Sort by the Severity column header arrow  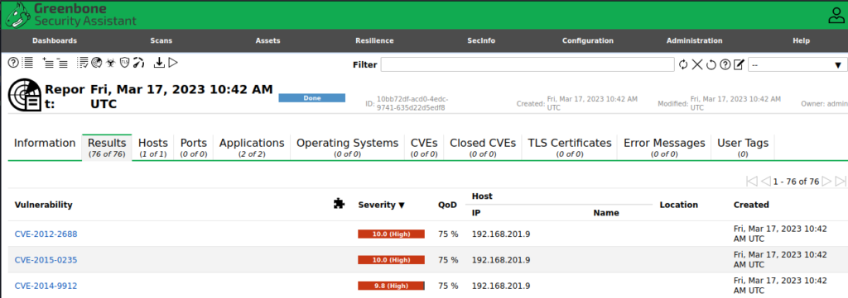click(402, 205)
